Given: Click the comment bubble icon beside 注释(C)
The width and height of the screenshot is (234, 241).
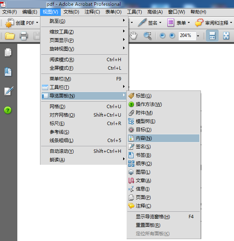Looking at the screenshot, I should (131, 206).
